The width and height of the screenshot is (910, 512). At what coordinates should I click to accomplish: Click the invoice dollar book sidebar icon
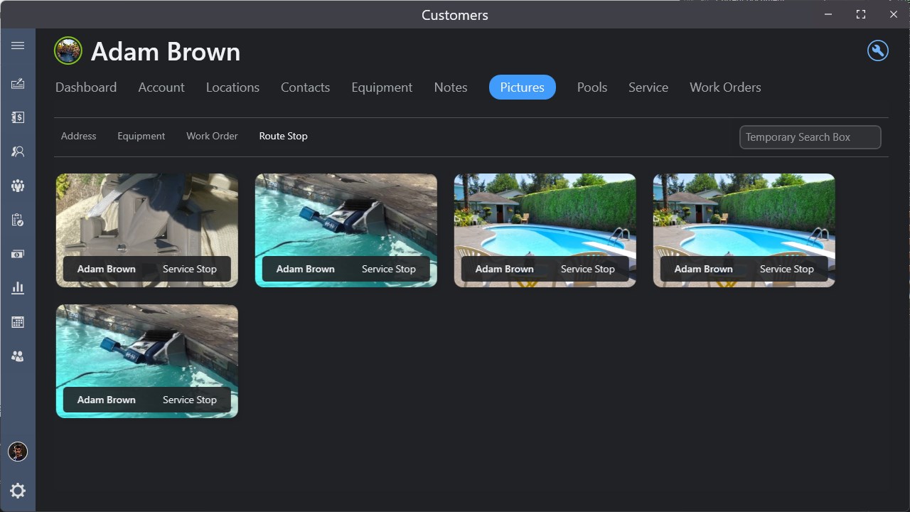[18, 117]
